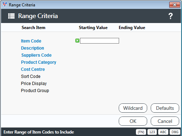Select the Product Group row
The width and height of the screenshot is (182, 136).
point(35,91)
